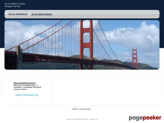
Task: Click the pagepeeker logo watermark
Action: coord(145,118)
